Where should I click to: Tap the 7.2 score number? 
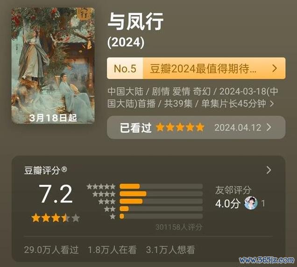(56, 194)
